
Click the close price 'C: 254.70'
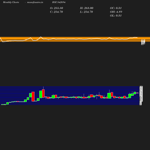(56, 12)
